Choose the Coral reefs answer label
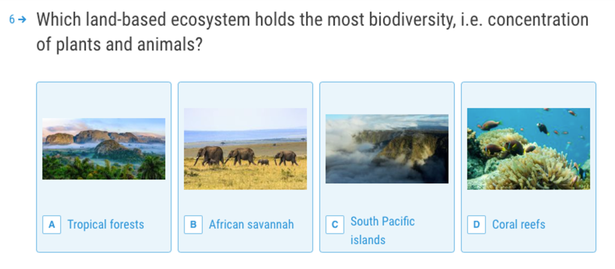The image size is (615, 269). (518, 225)
